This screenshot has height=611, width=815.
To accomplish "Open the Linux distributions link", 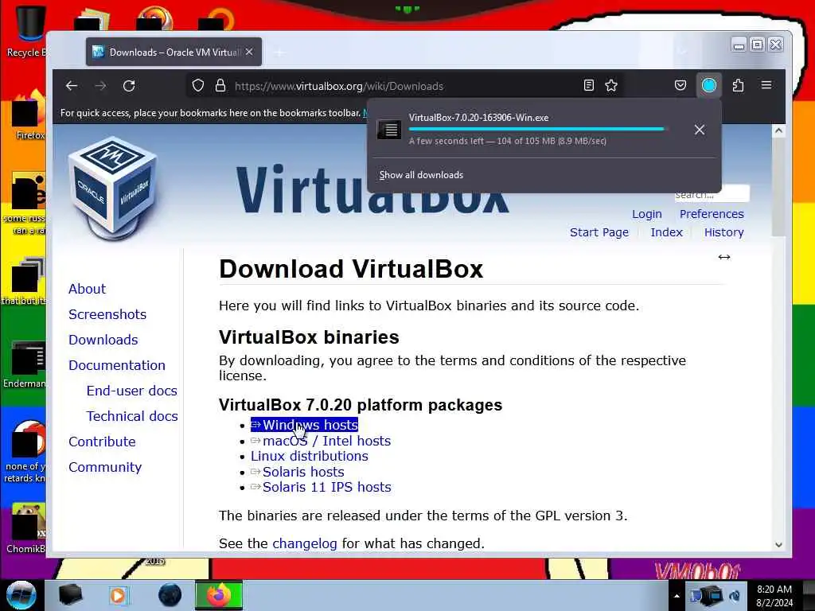I will click(x=310, y=456).
